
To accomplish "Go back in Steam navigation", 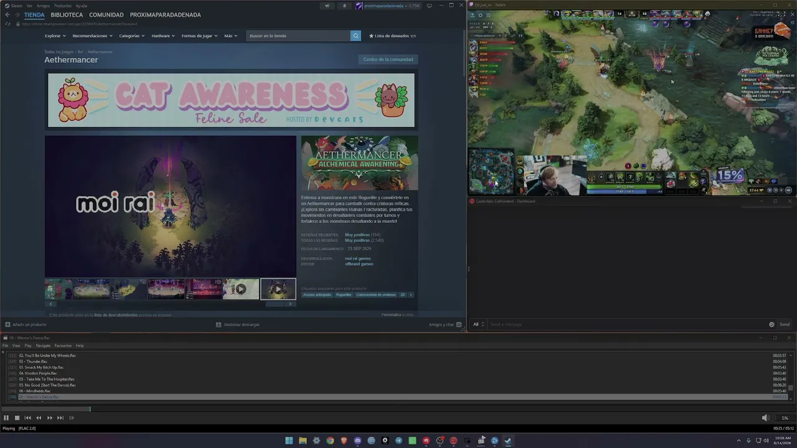I will pyautogui.click(x=7, y=15).
